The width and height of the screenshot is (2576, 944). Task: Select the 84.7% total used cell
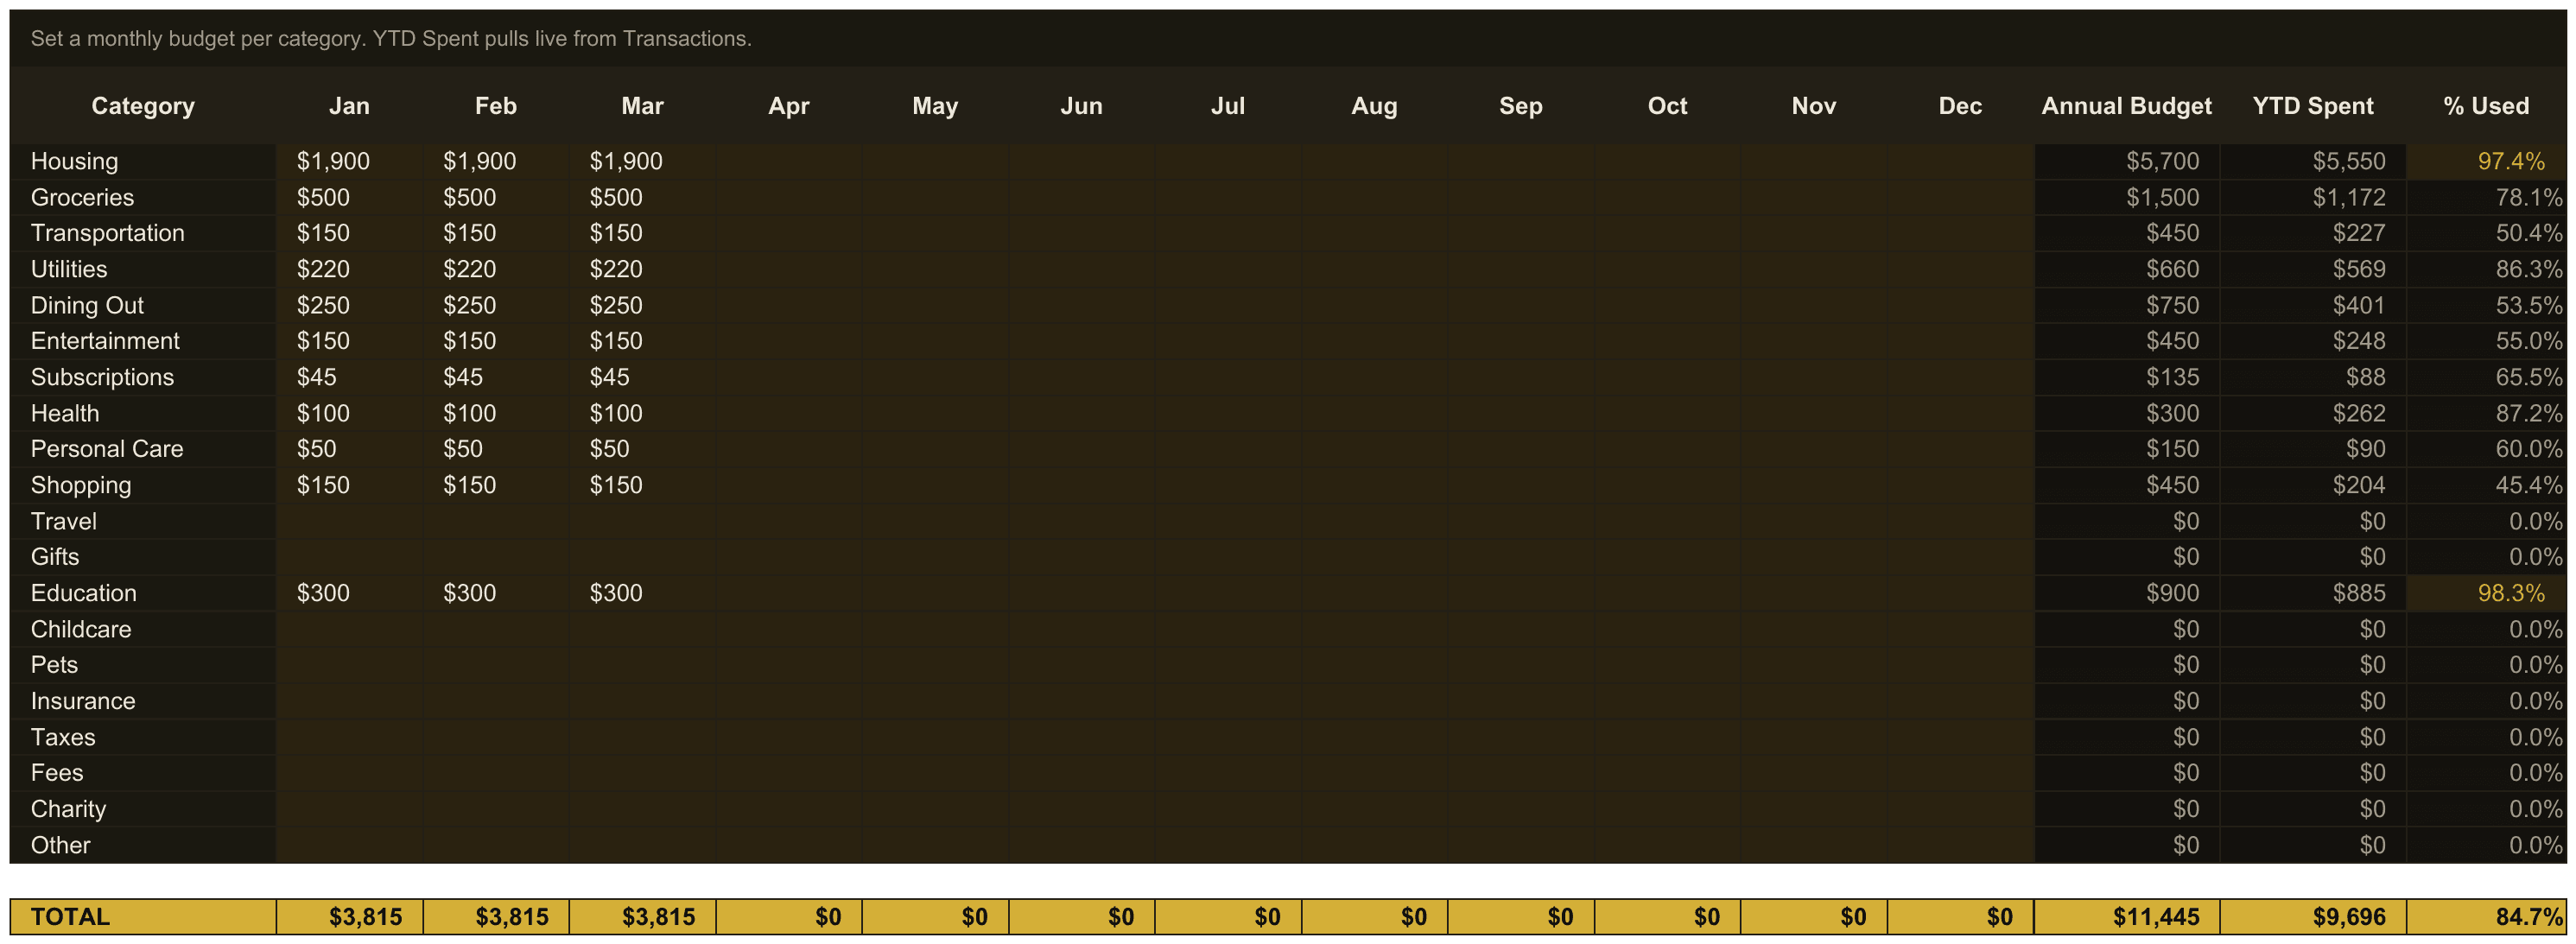point(2486,917)
